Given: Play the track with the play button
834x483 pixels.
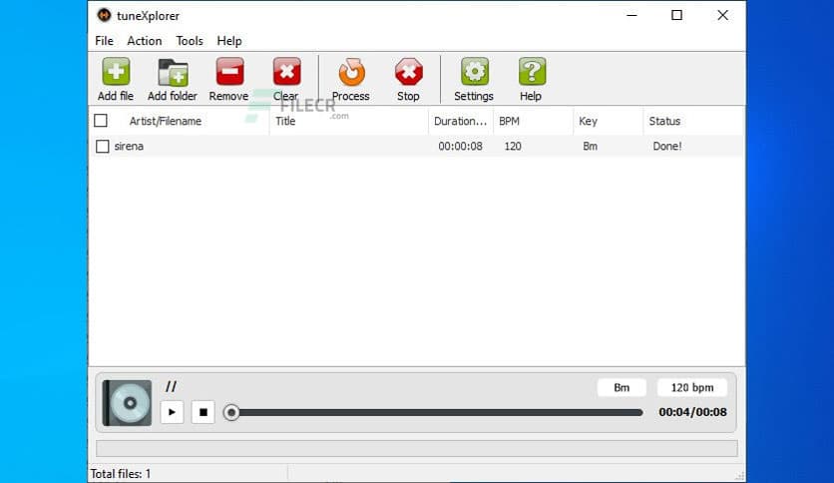Looking at the screenshot, I should (x=172, y=412).
